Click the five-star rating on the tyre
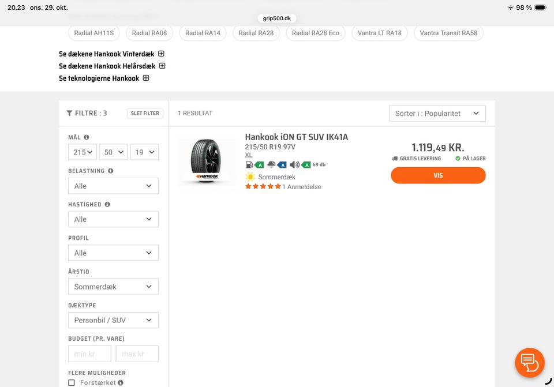 coord(263,186)
